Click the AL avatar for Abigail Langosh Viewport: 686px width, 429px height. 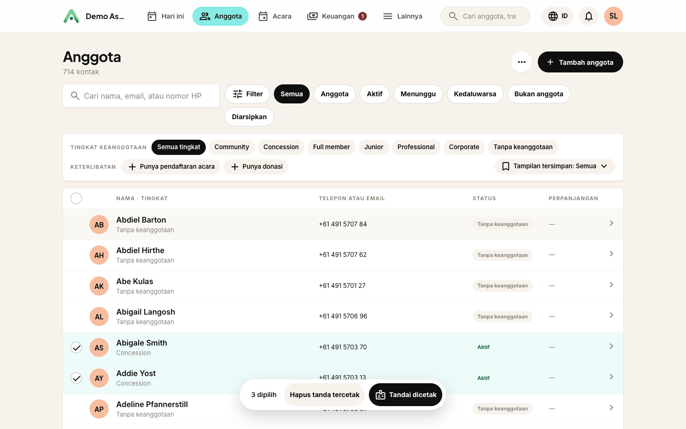click(x=99, y=317)
